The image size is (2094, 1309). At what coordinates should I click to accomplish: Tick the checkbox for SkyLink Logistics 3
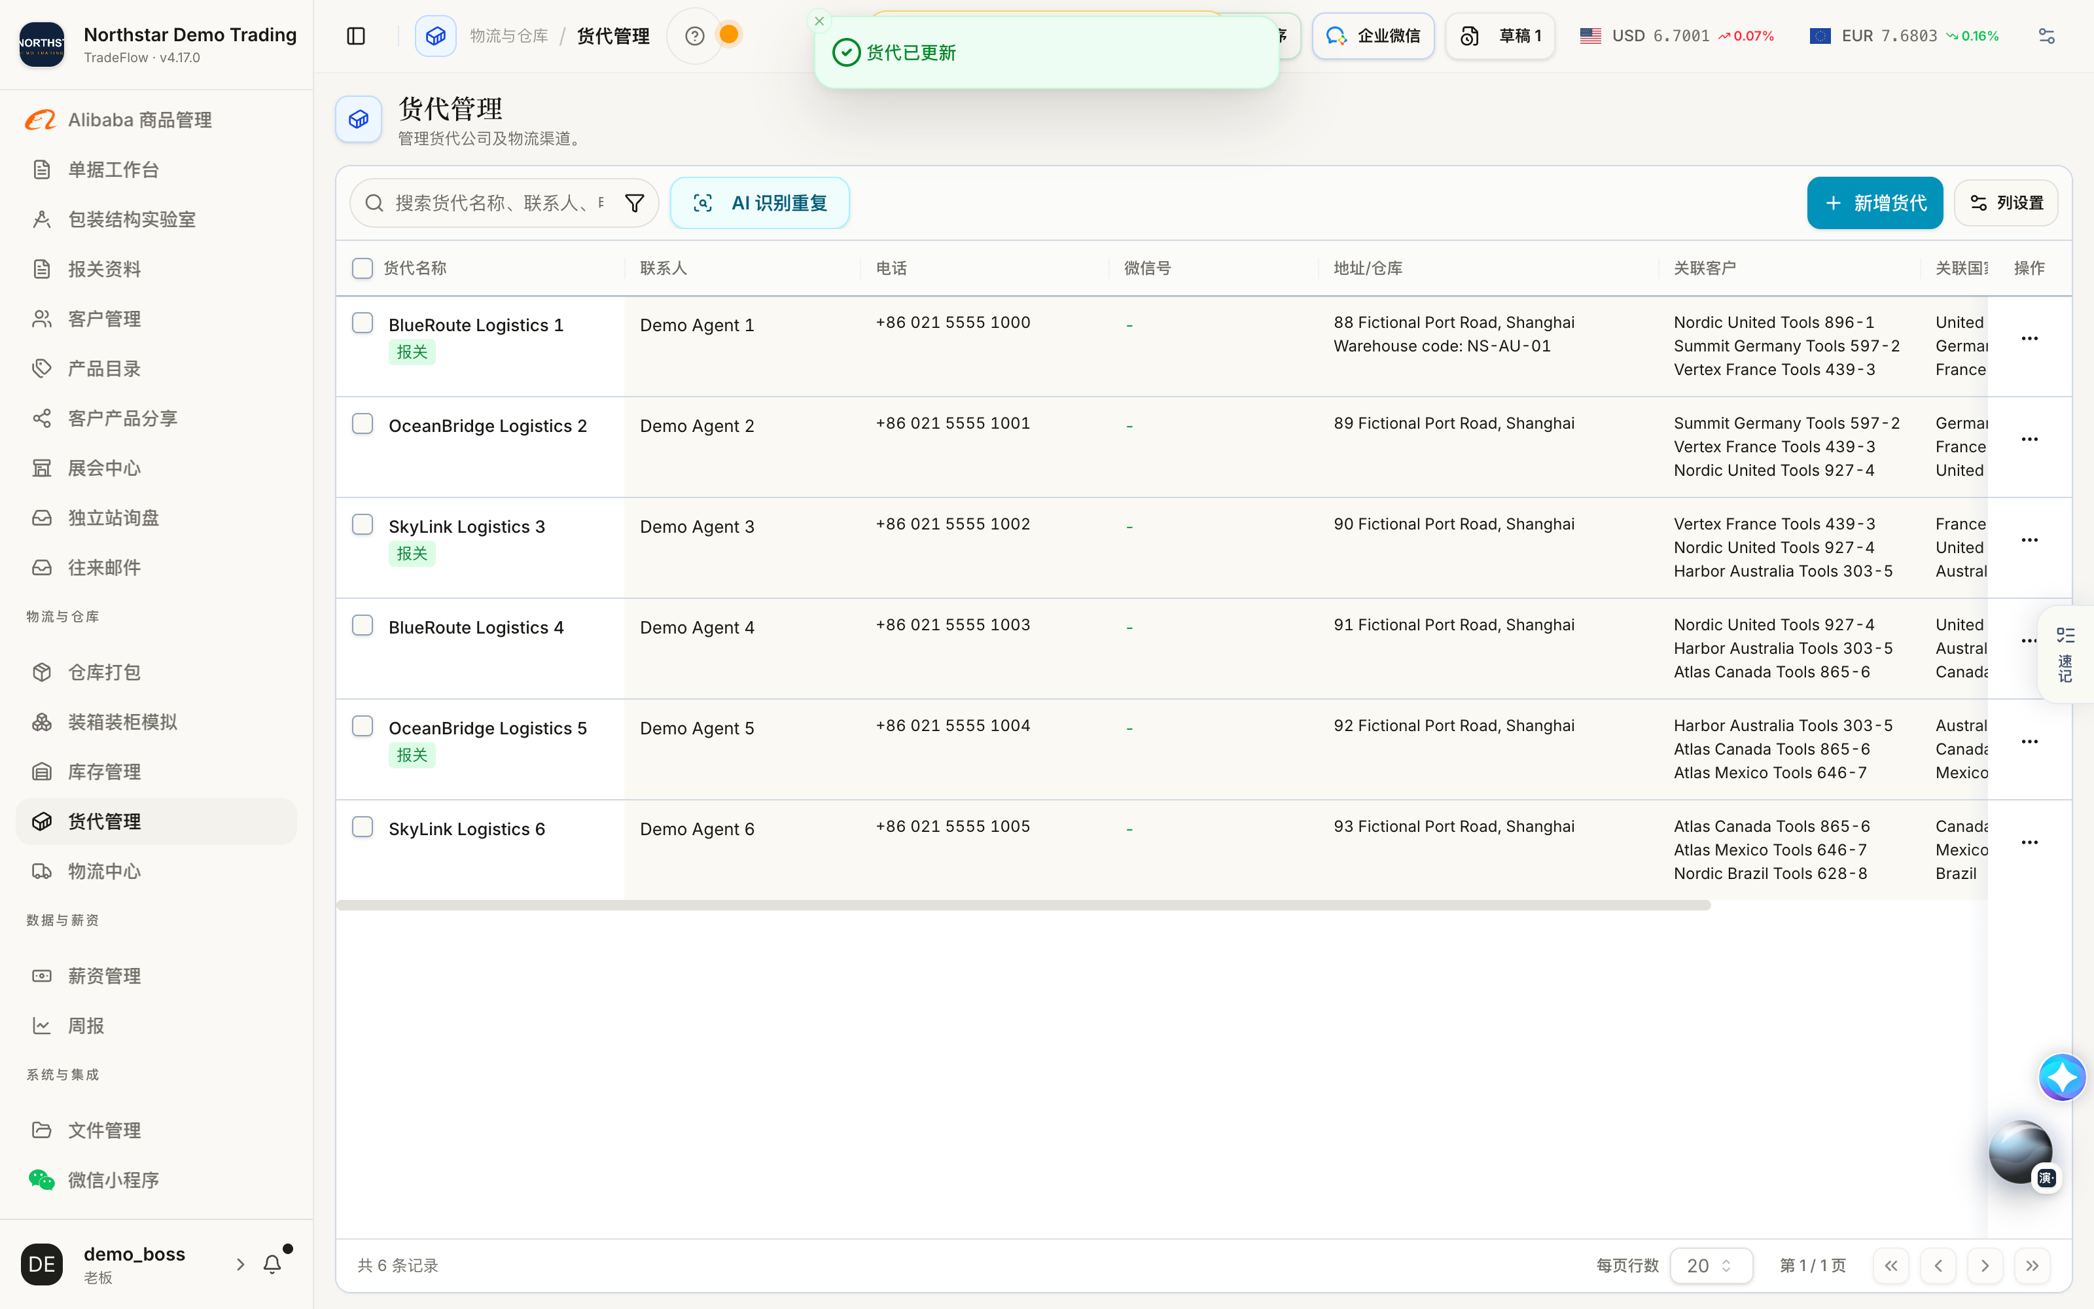[363, 525]
